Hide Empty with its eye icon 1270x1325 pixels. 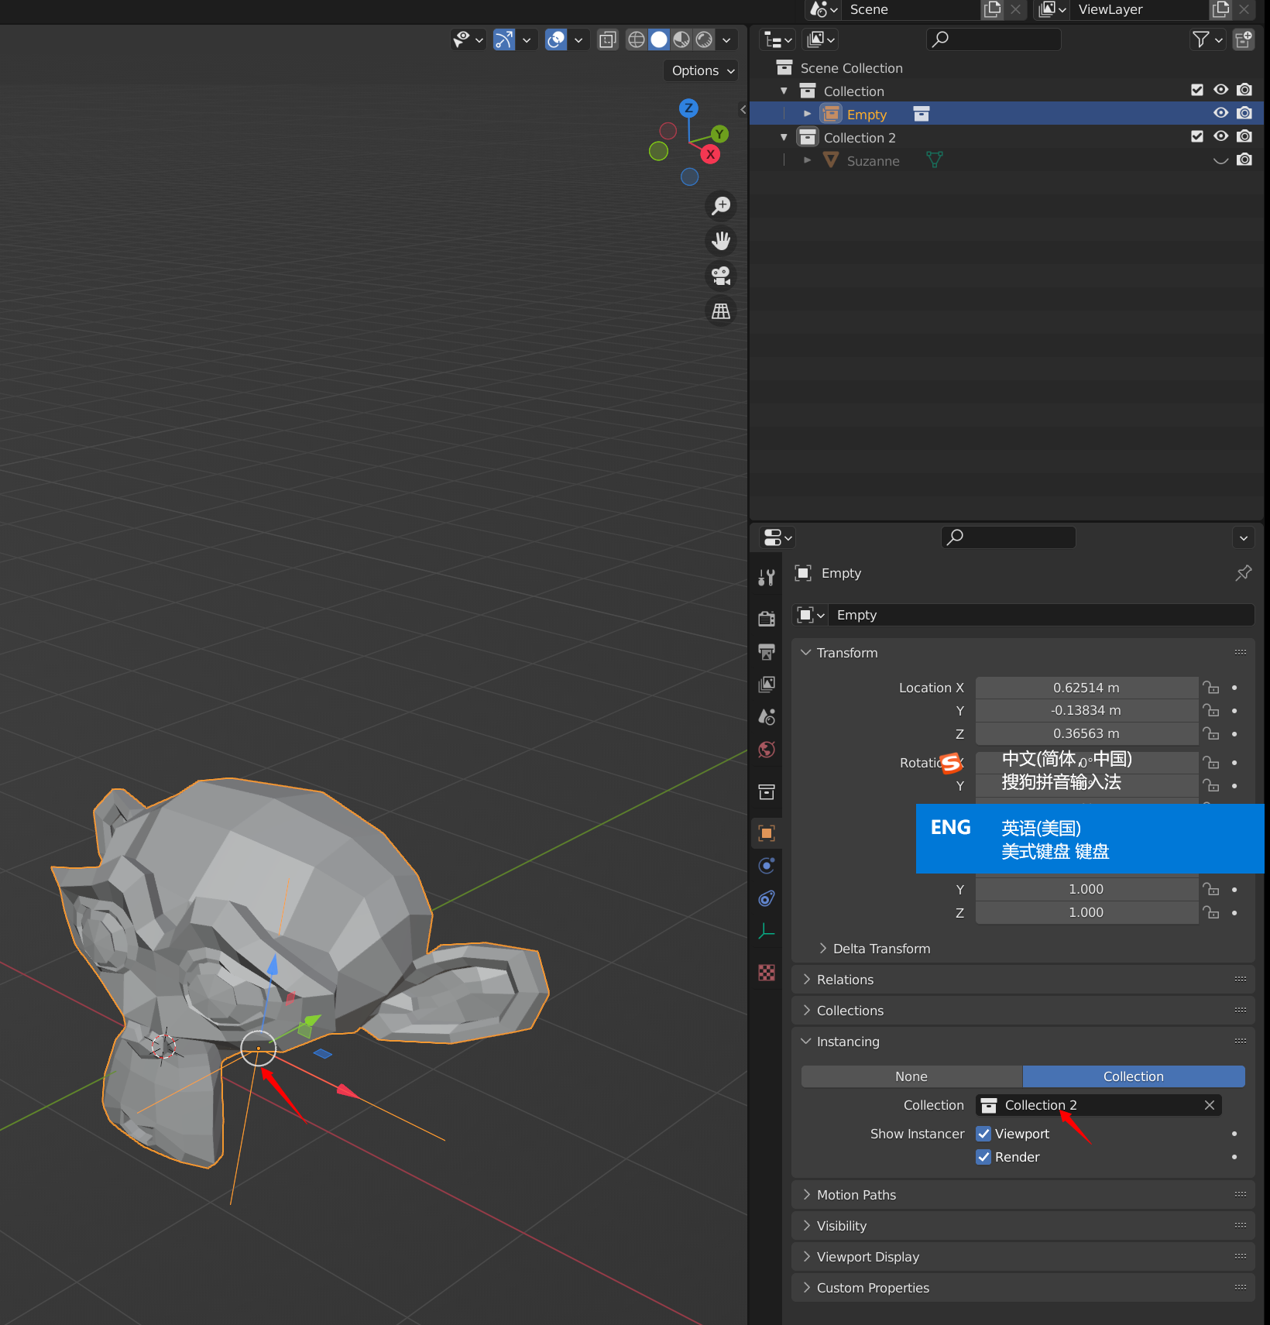pyautogui.click(x=1221, y=113)
